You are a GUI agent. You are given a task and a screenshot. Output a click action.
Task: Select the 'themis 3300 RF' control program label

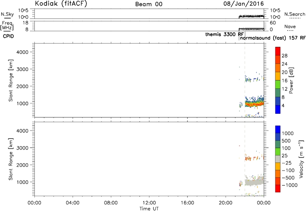pyautogui.click(x=225, y=34)
